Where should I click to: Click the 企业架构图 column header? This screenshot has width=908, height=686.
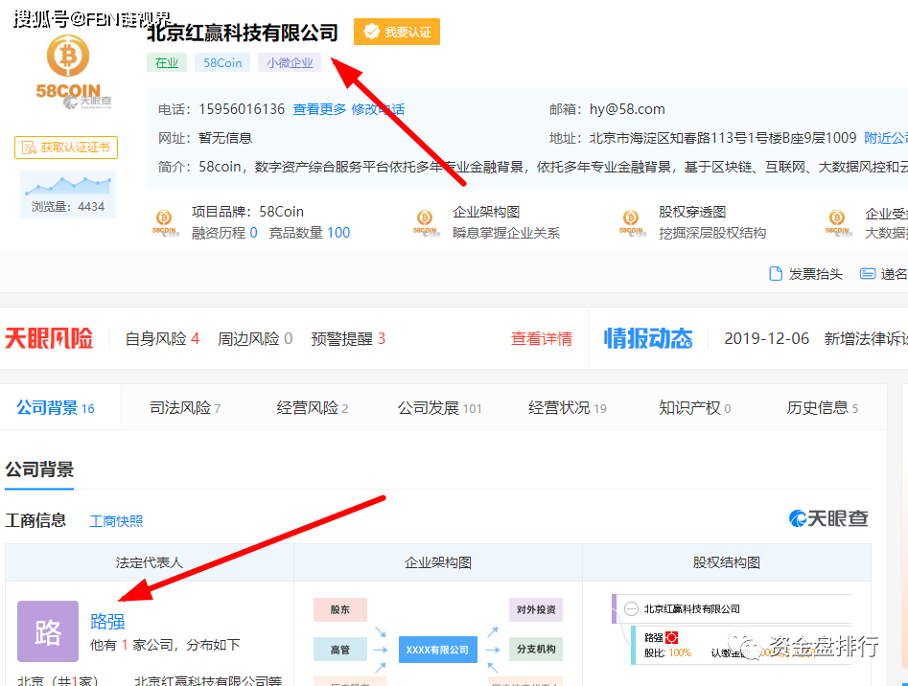(x=438, y=562)
